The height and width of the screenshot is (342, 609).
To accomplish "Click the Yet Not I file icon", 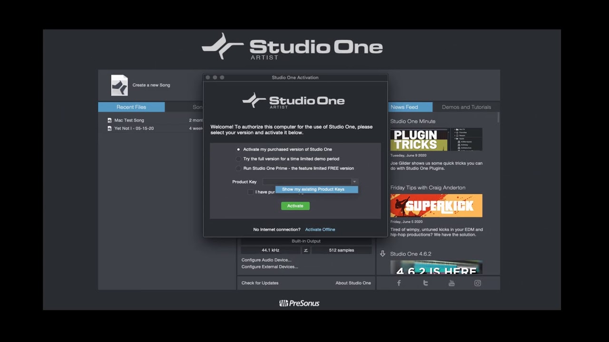I will [109, 128].
